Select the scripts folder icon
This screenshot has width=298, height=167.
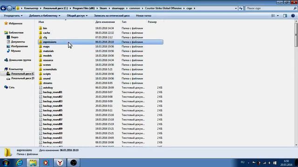(41, 74)
